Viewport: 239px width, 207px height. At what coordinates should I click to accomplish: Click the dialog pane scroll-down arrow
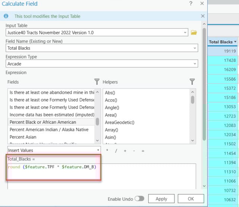pos(204,186)
